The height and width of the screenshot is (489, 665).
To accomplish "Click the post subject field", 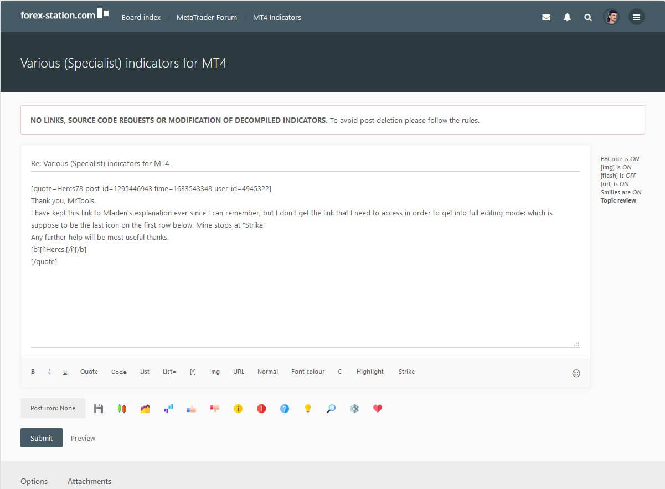I will (x=305, y=164).
